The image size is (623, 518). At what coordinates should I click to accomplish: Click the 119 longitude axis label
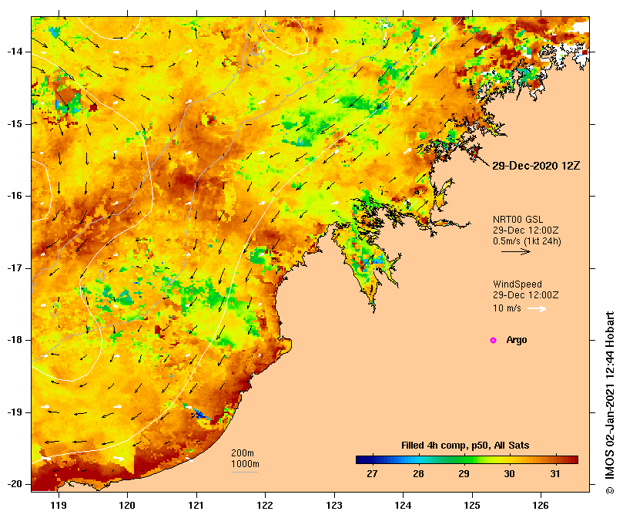[59, 505]
